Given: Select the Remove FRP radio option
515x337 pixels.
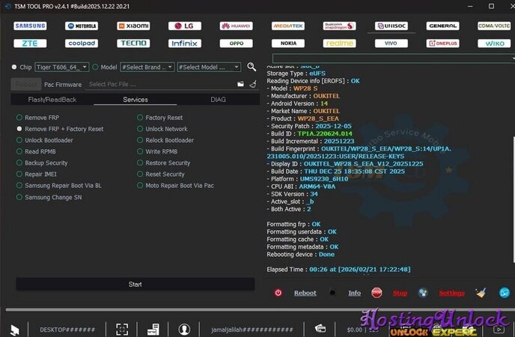Looking at the screenshot, I should coord(19,118).
